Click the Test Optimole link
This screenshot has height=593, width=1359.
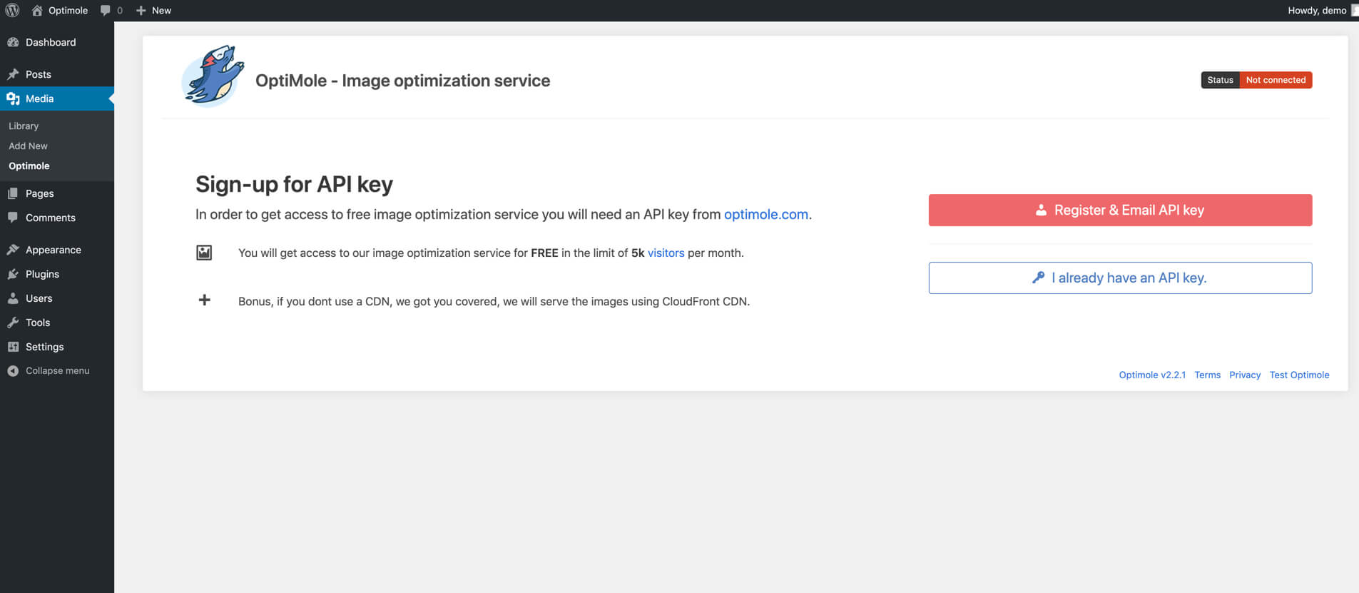click(x=1299, y=375)
